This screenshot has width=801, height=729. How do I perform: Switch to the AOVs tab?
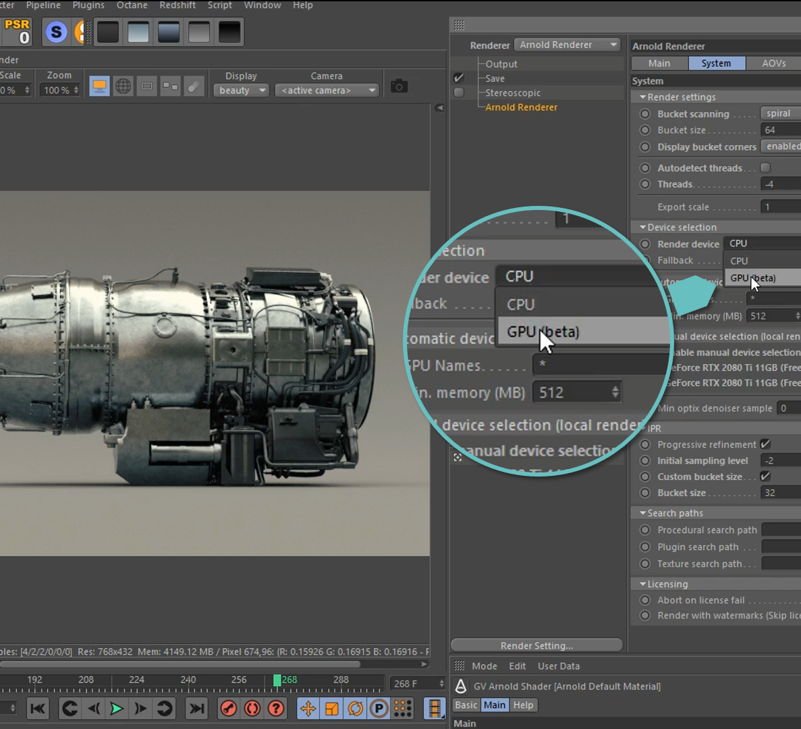[x=773, y=63]
